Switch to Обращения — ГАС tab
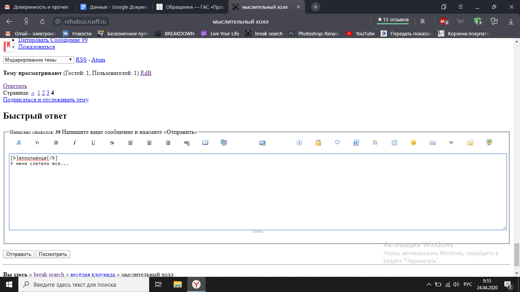 [190, 7]
